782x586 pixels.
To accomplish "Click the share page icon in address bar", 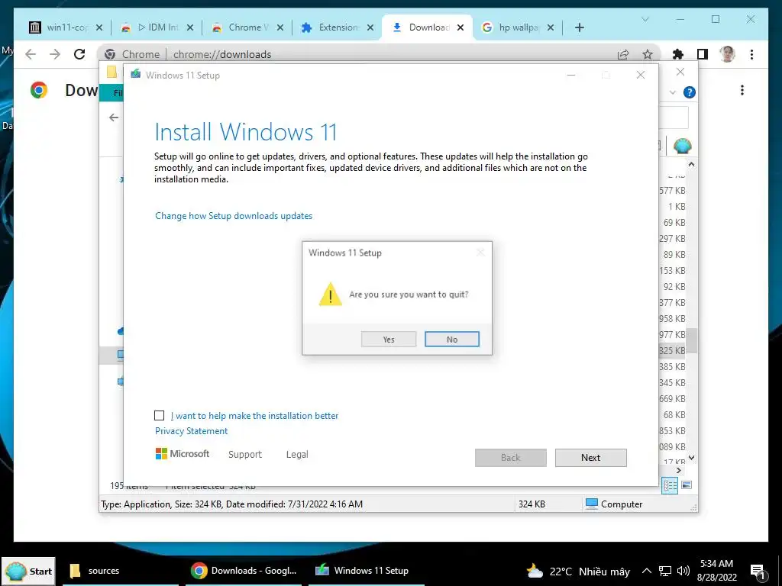I will (x=623, y=54).
